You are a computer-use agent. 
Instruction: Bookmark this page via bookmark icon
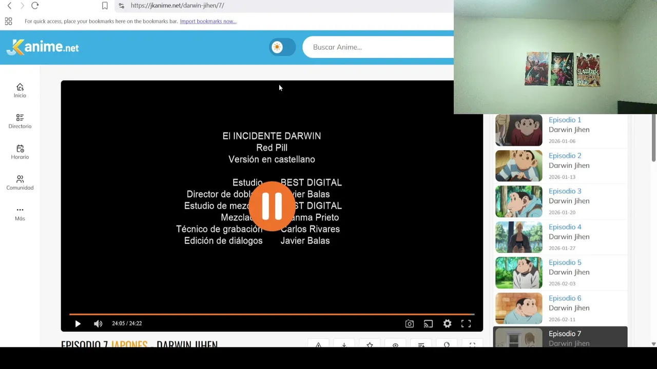click(105, 6)
